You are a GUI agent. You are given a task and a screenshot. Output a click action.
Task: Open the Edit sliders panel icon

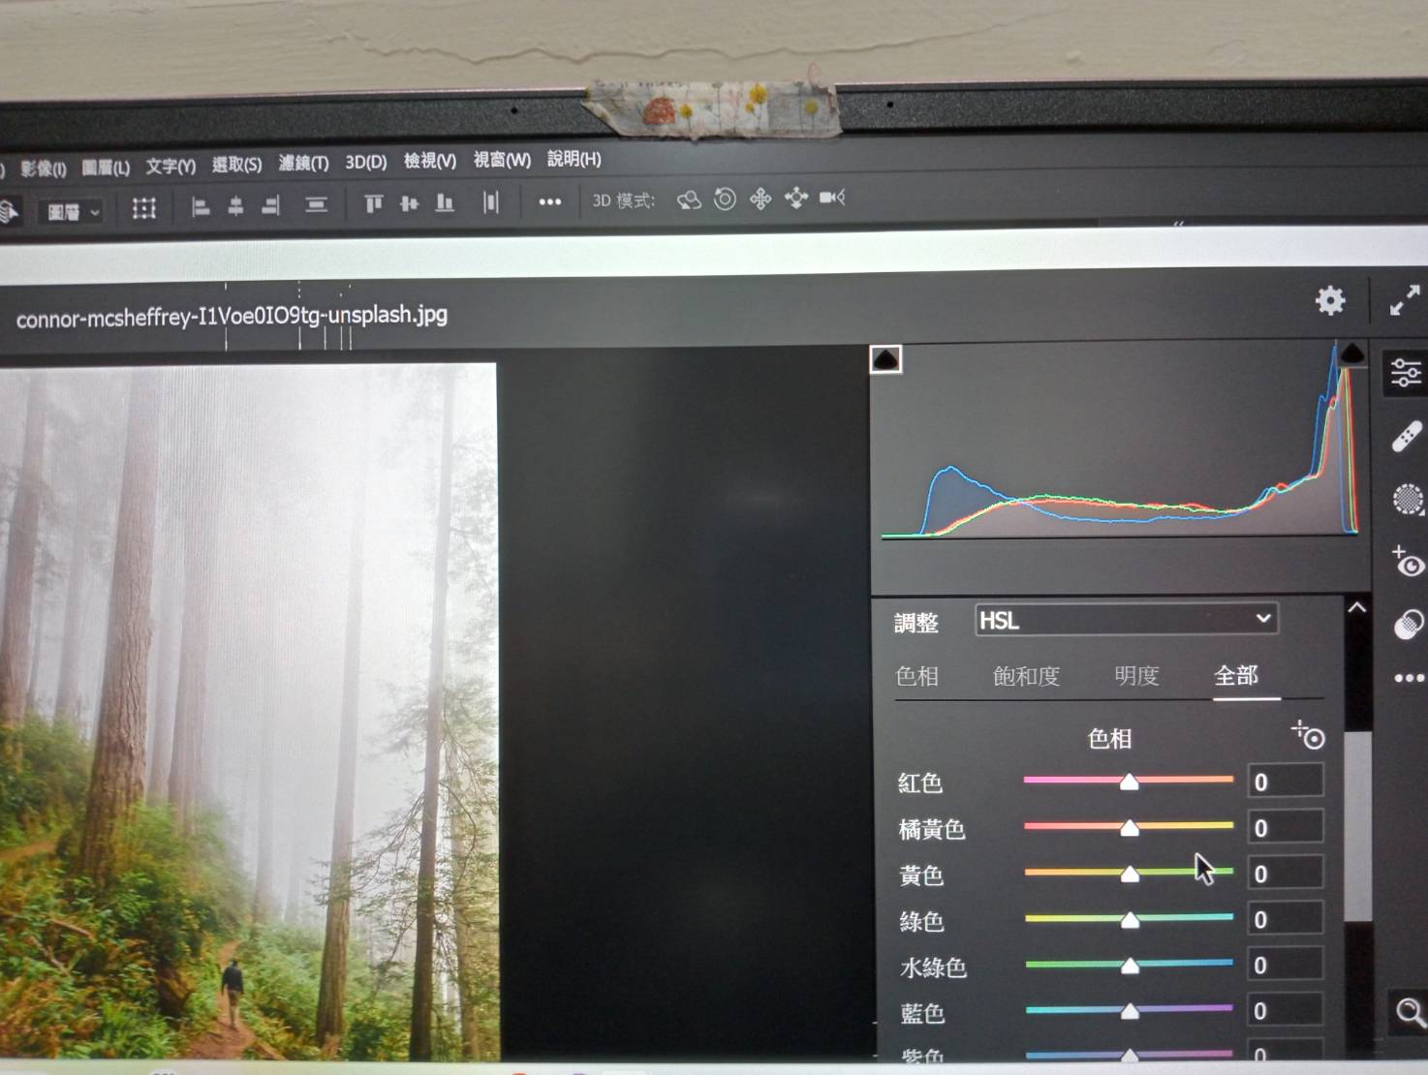click(x=1406, y=372)
